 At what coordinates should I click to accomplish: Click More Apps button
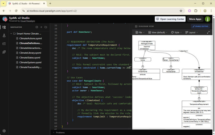(x=195, y=19)
